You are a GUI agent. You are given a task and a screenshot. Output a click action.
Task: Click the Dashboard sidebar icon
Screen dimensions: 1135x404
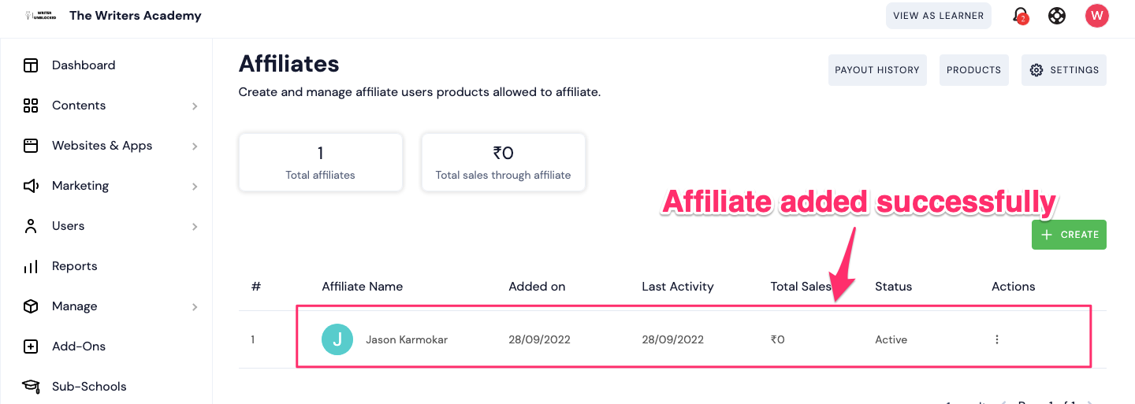coord(31,65)
